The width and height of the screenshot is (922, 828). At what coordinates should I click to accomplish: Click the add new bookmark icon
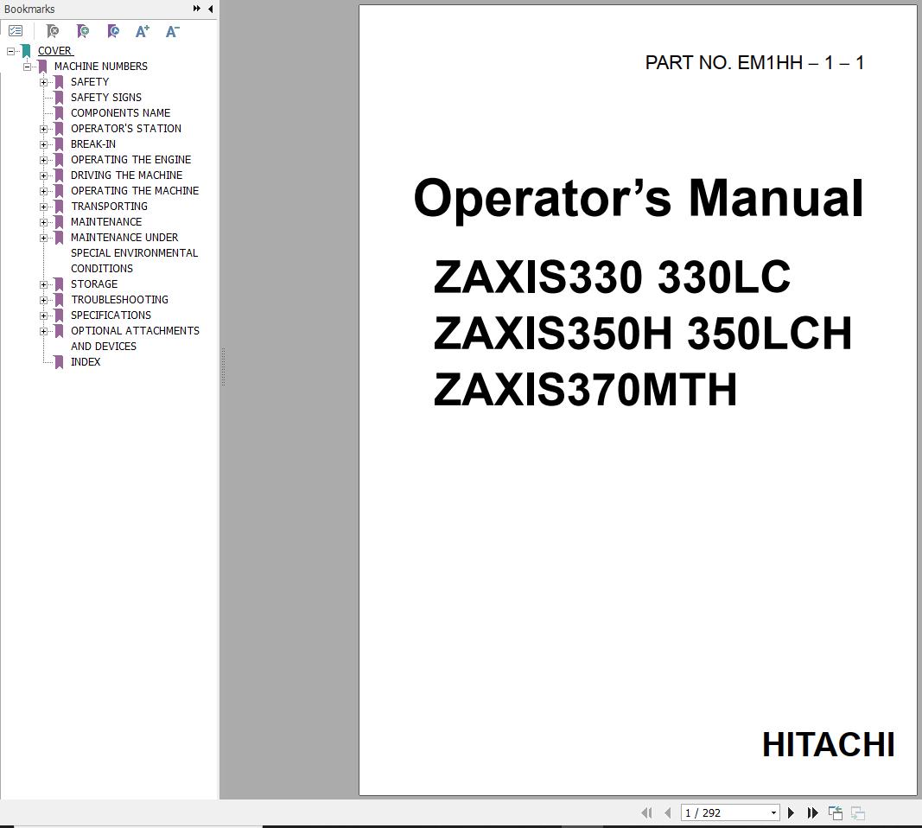pyautogui.click(x=83, y=30)
